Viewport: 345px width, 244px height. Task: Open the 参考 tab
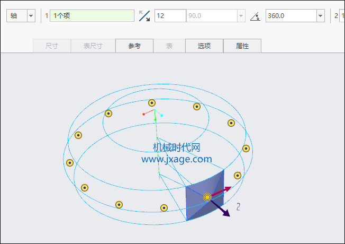(134, 46)
